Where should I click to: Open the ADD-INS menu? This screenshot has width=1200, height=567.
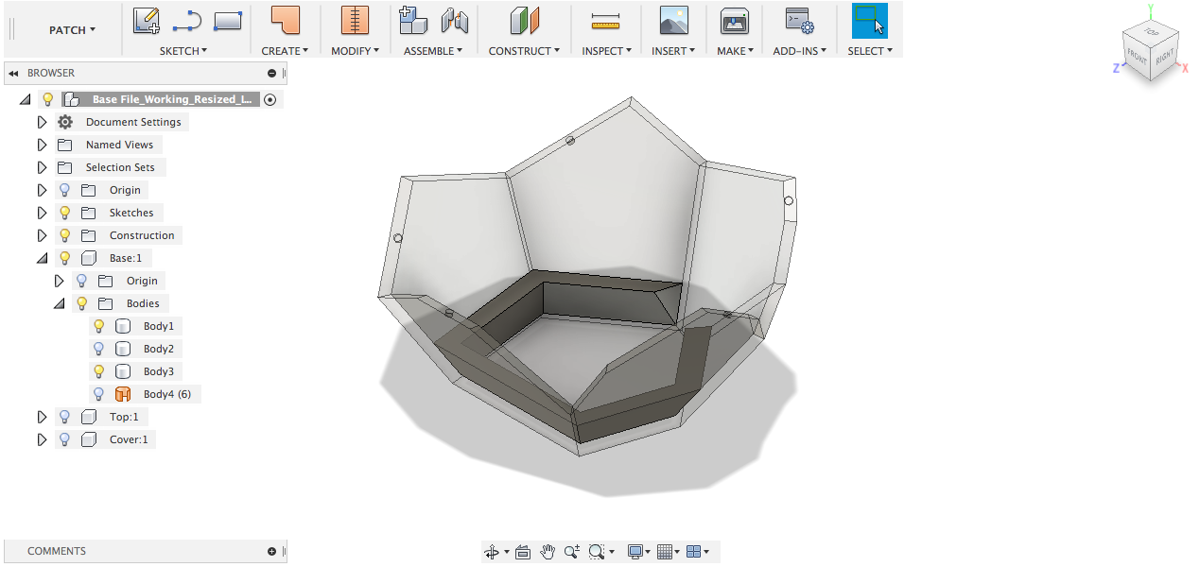click(800, 51)
